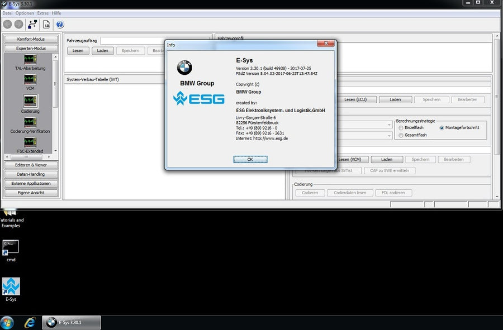Select Montagefortschritt strategy
The width and height of the screenshot is (503, 330).
(442, 127)
